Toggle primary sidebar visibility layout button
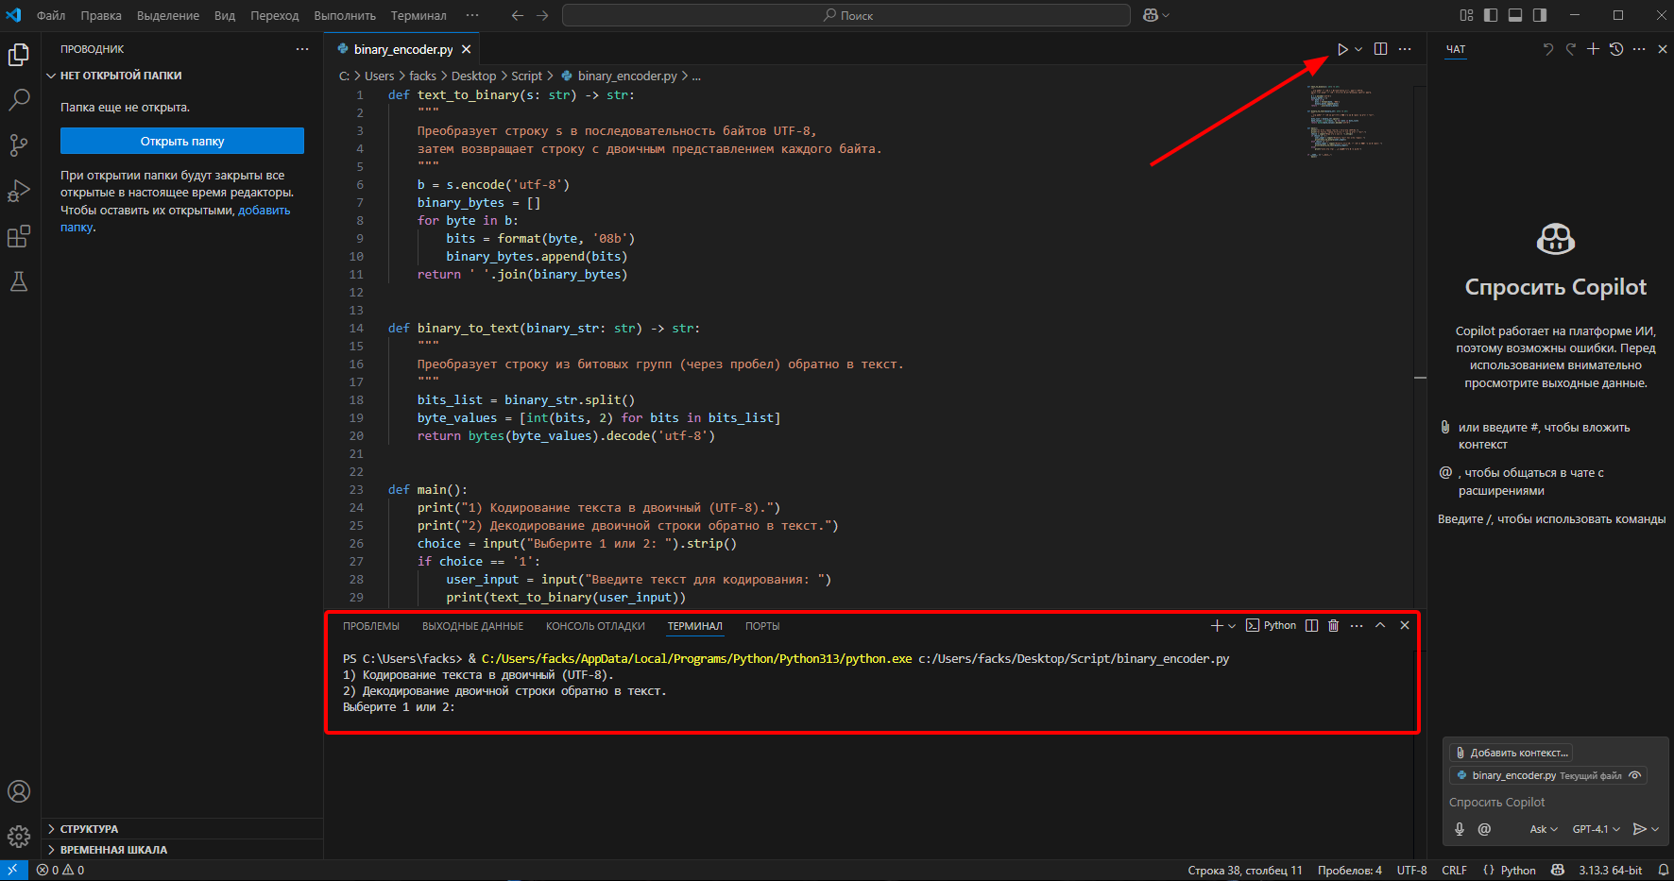The image size is (1674, 881). pyautogui.click(x=1491, y=15)
